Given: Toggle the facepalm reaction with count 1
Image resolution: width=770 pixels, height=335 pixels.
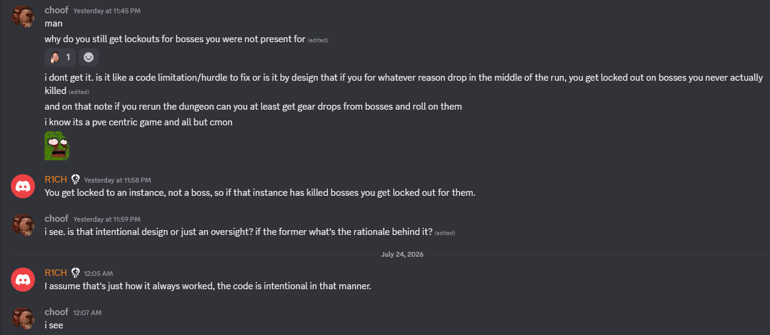Looking at the screenshot, I should [x=60, y=57].
